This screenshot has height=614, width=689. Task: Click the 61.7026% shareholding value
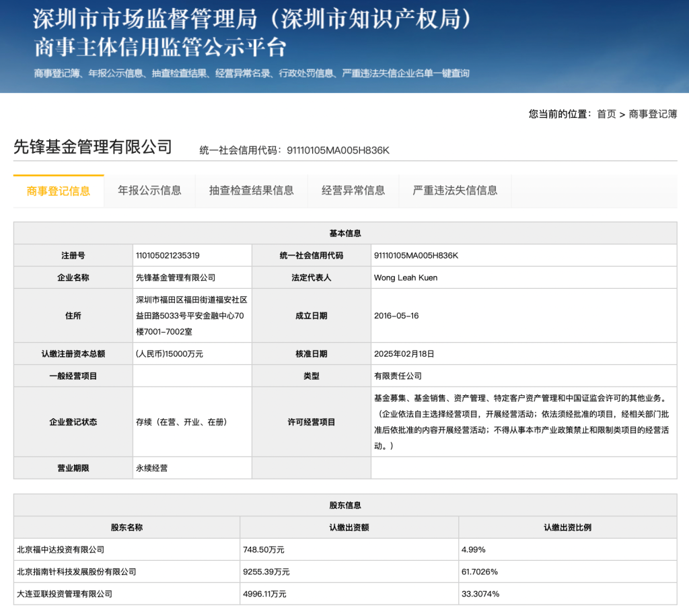click(x=480, y=572)
